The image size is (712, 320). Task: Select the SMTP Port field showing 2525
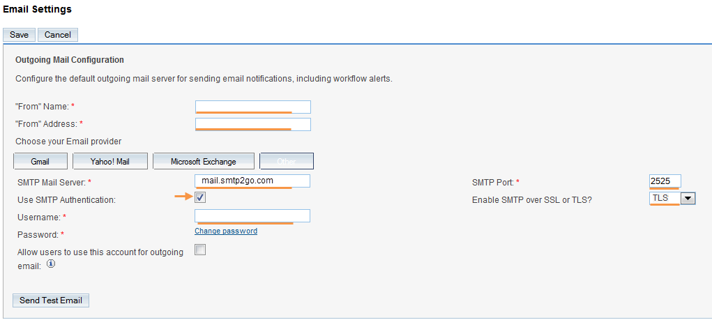[665, 181]
